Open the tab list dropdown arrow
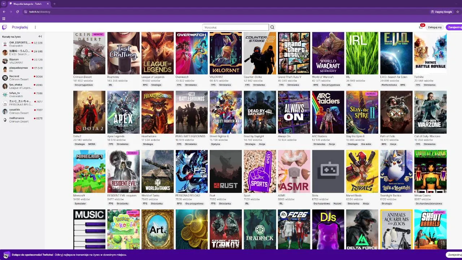Image resolution: width=462 pixels, height=260 pixels. [x=4, y=4]
